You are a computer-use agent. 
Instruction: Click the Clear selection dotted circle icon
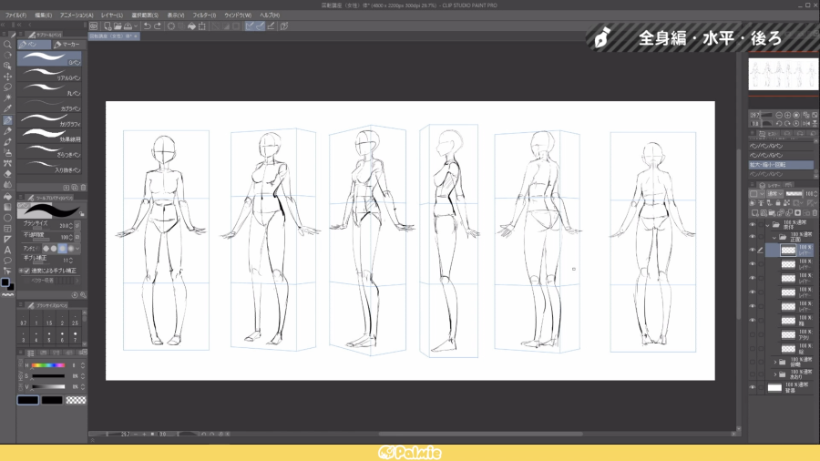point(171,26)
